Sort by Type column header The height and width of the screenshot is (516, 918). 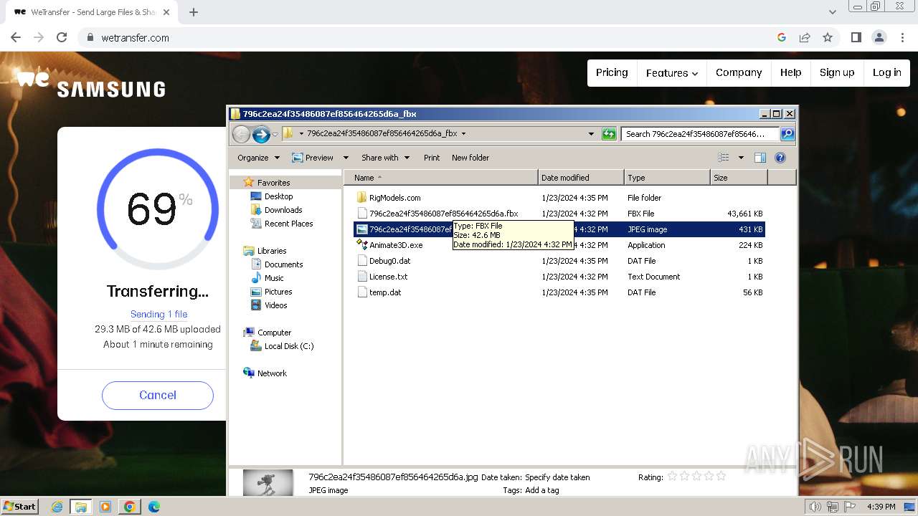[x=667, y=178]
